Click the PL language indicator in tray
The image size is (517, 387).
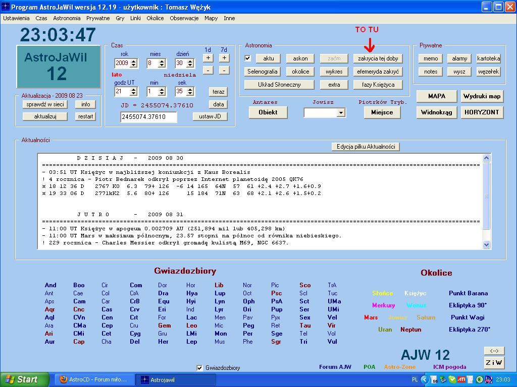[x=415, y=380]
